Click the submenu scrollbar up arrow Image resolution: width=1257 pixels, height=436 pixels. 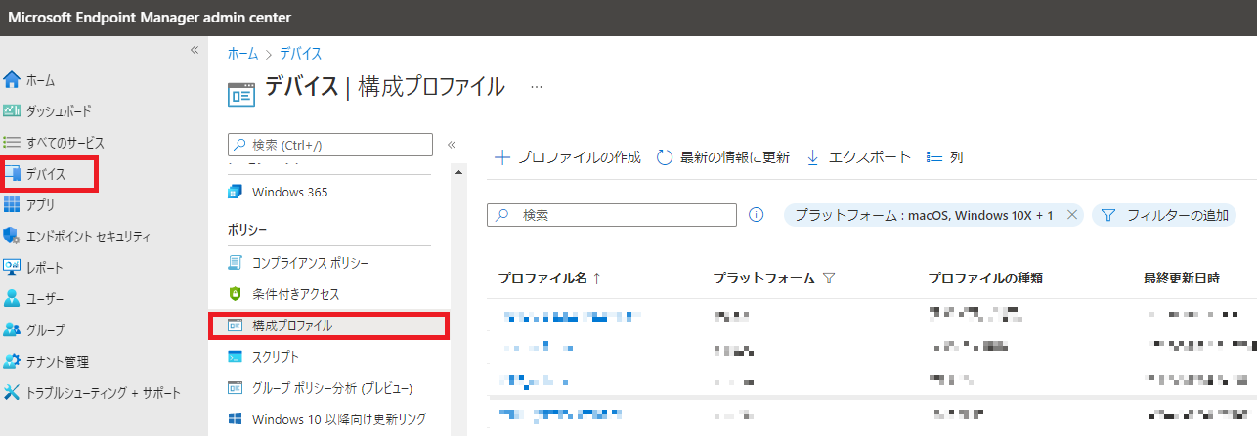point(457,171)
